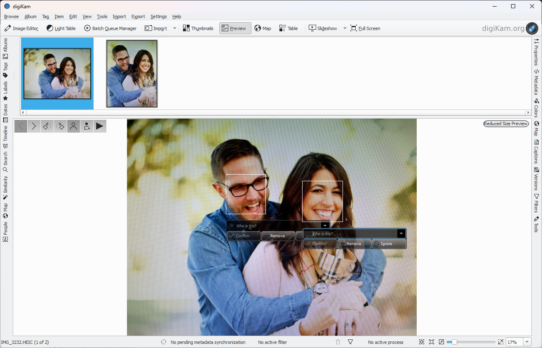Open the Image Editor

pos(21,28)
